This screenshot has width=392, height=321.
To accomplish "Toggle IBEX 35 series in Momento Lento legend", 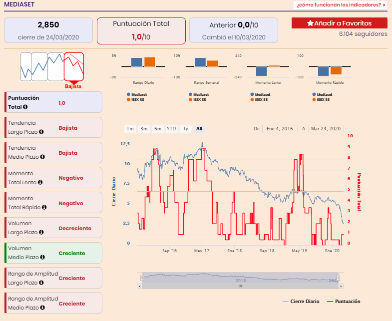I will click(259, 99).
